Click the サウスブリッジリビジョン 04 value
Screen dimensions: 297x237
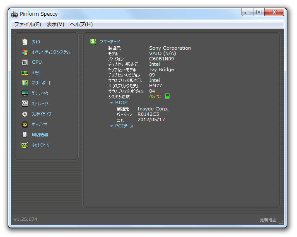[x=152, y=91]
